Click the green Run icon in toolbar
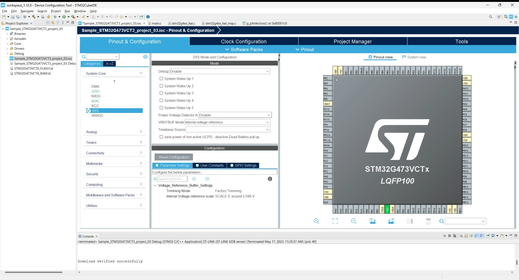 coord(64,17)
